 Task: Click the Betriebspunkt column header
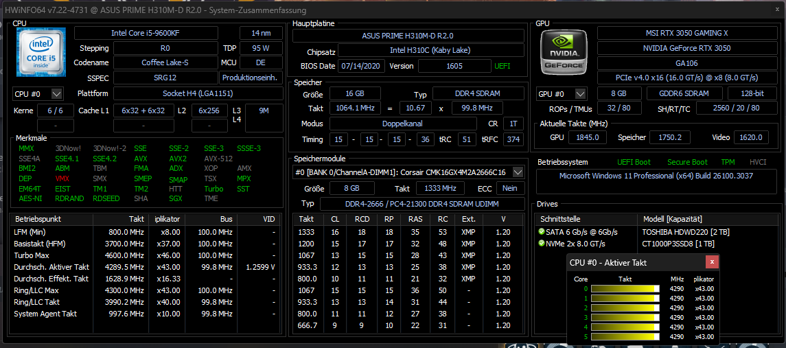click(51, 220)
